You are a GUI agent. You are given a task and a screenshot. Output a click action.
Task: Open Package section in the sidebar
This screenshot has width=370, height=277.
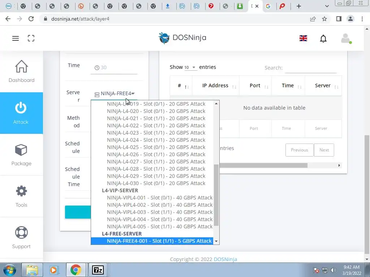click(21, 155)
